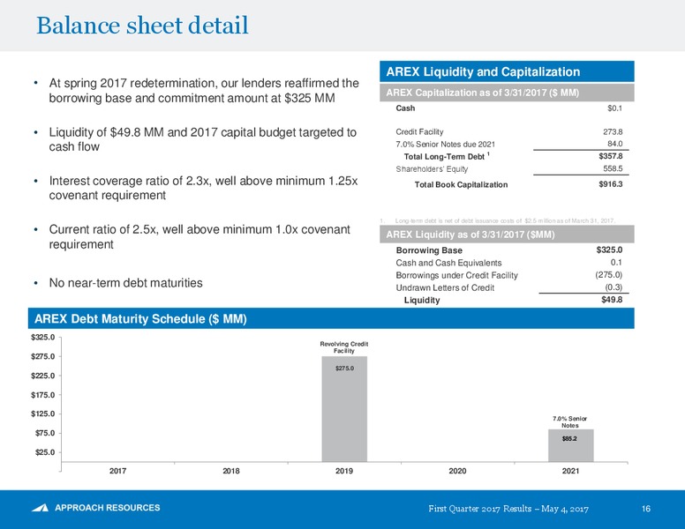Click 'No near-term debt maturities' bullet

pos(126,283)
